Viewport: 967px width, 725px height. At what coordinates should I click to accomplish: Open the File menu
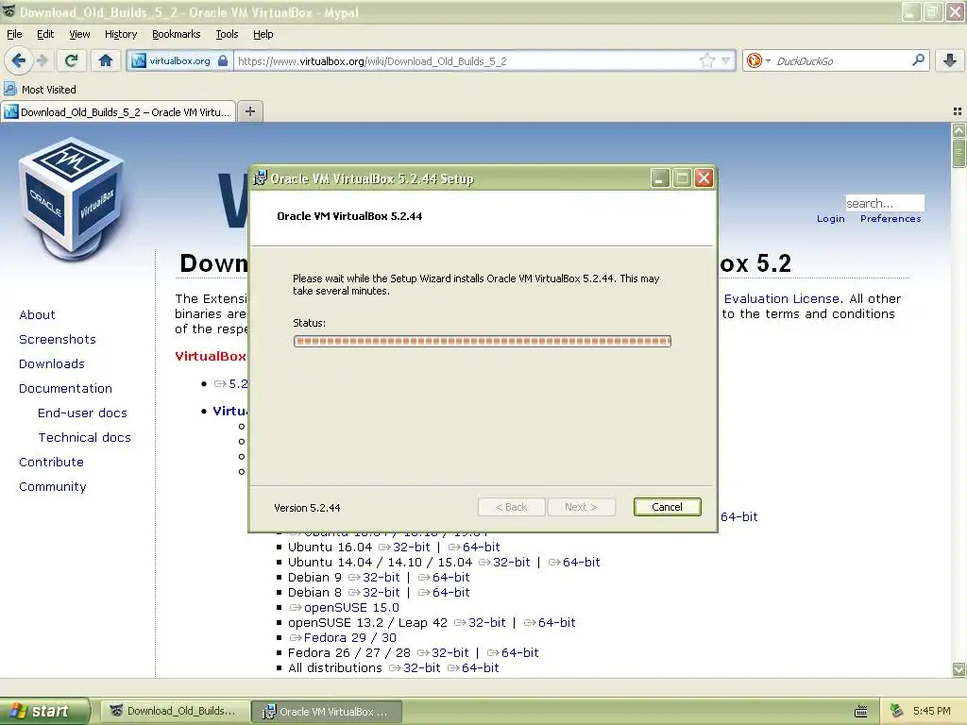coord(14,34)
